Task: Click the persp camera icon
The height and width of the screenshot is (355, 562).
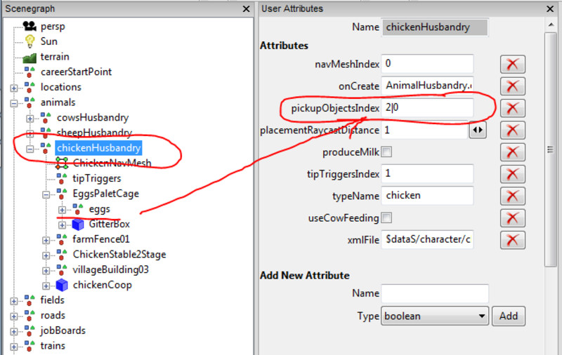Action: (x=30, y=26)
